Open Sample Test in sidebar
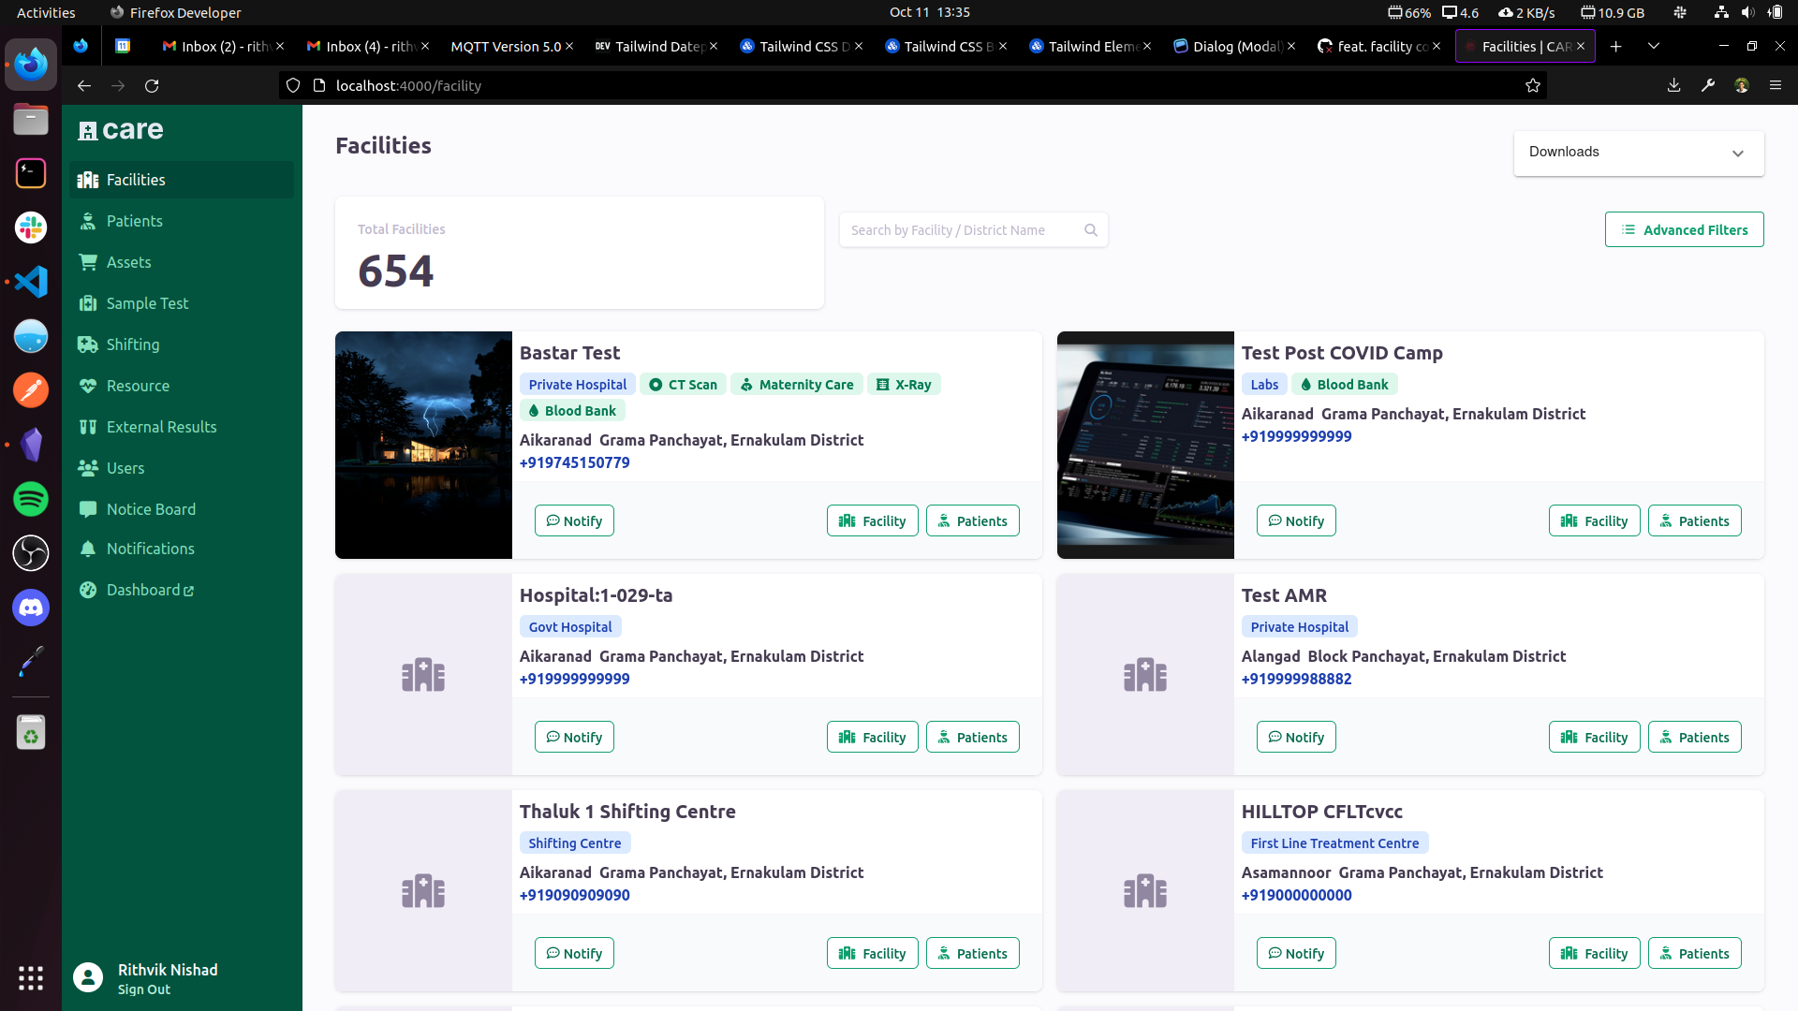1798x1011 pixels. [147, 303]
